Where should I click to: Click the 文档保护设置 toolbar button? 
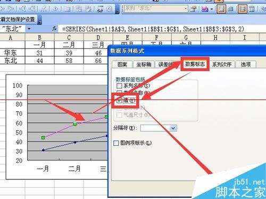[18, 20]
